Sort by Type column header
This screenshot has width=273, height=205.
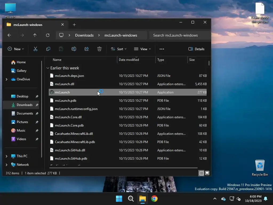[171, 60]
